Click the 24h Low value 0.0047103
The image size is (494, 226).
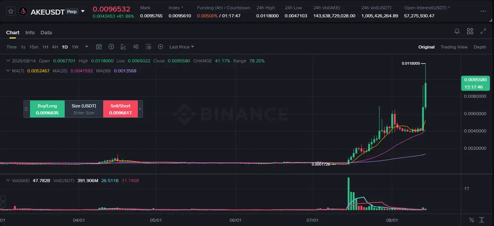(x=296, y=16)
